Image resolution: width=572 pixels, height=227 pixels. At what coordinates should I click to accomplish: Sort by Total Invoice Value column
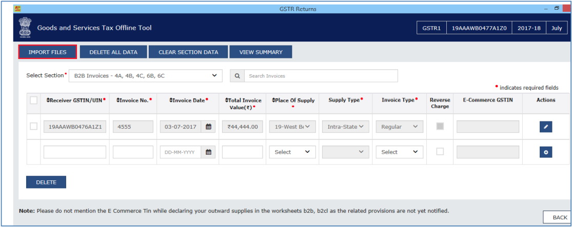[x=243, y=104]
